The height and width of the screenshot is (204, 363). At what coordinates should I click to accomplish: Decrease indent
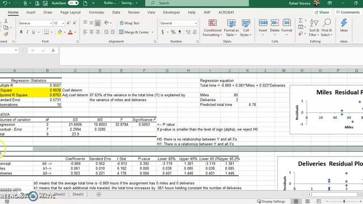(106, 32)
